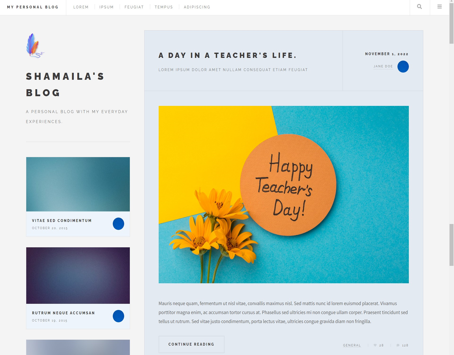Click the avatar on Rutrum Neque Accumsan card
The image size is (454, 355).
(118, 316)
